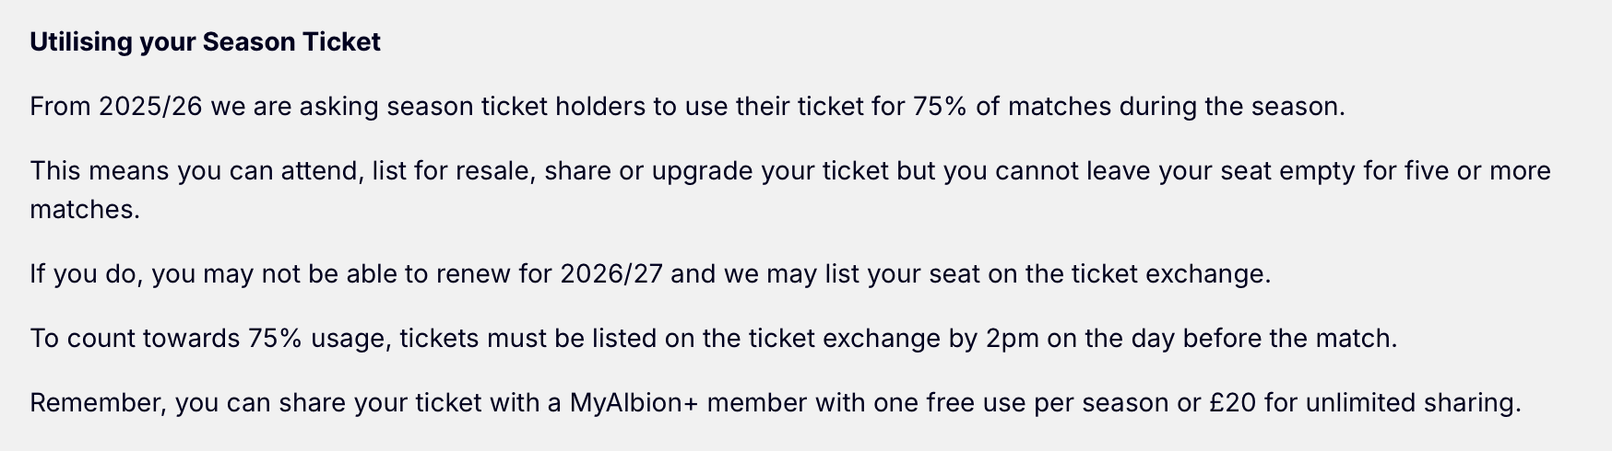Click the paragraph starting 'From 2025/26 we are asking'

pyautogui.click(x=687, y=107)
